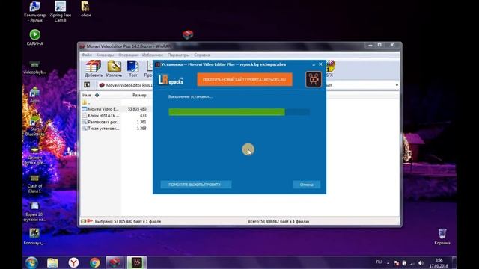Click the WinRAR archive icon on desktop

[188, 34]
